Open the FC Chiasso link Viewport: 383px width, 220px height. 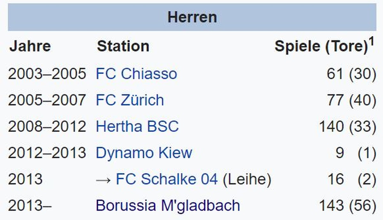(x=136, y=74)
